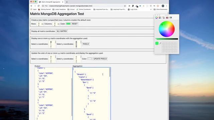Select y coordinate 1 in display list

pos(76,44)
